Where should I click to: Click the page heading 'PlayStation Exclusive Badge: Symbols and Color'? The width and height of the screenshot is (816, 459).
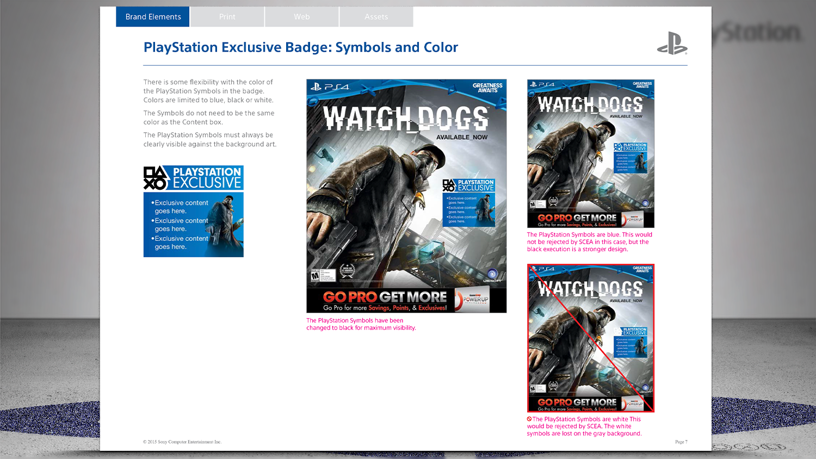[x=301, y=47]
